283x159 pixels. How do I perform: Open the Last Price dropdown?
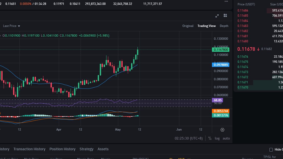click(12, 26)
